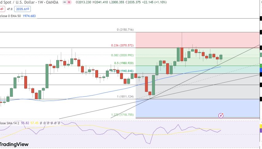This screenshot has height=149, width=262.
Task: Click the pink approximate-equals symbol status icon
Action: [69, 2]
